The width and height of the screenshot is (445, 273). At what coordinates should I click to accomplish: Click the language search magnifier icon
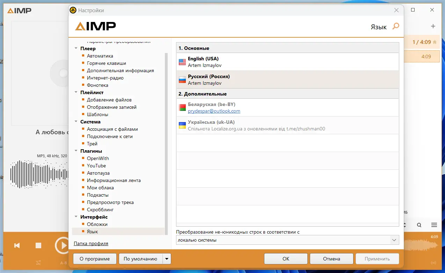pos(395,26)
